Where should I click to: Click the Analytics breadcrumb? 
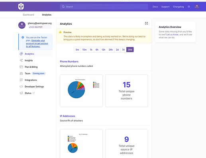pyautogui.click(x=47, y=15)
